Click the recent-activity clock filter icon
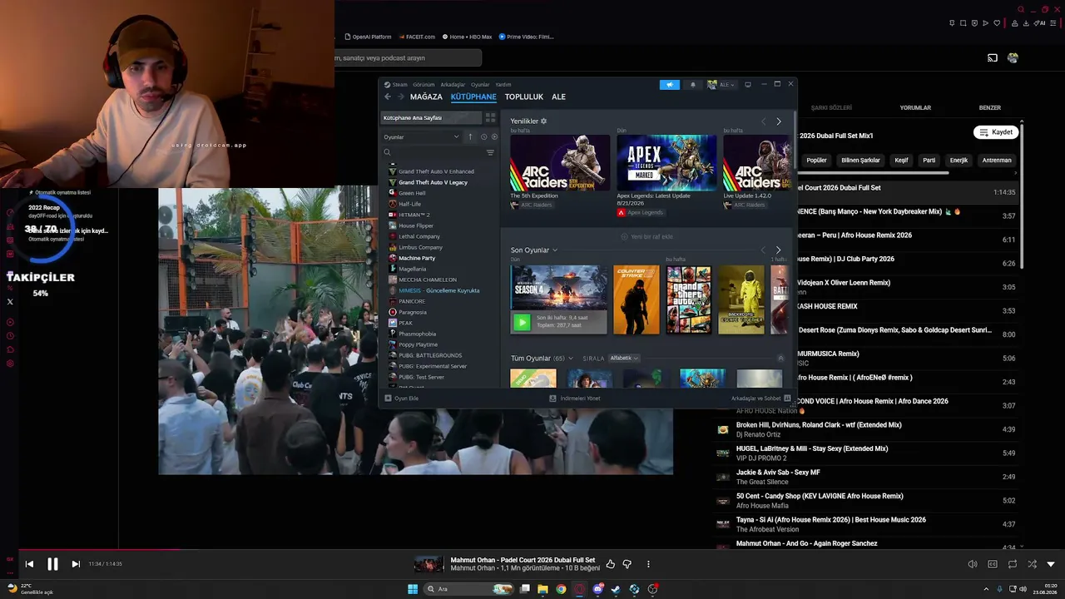1065x599 pixels. [483, 136]
